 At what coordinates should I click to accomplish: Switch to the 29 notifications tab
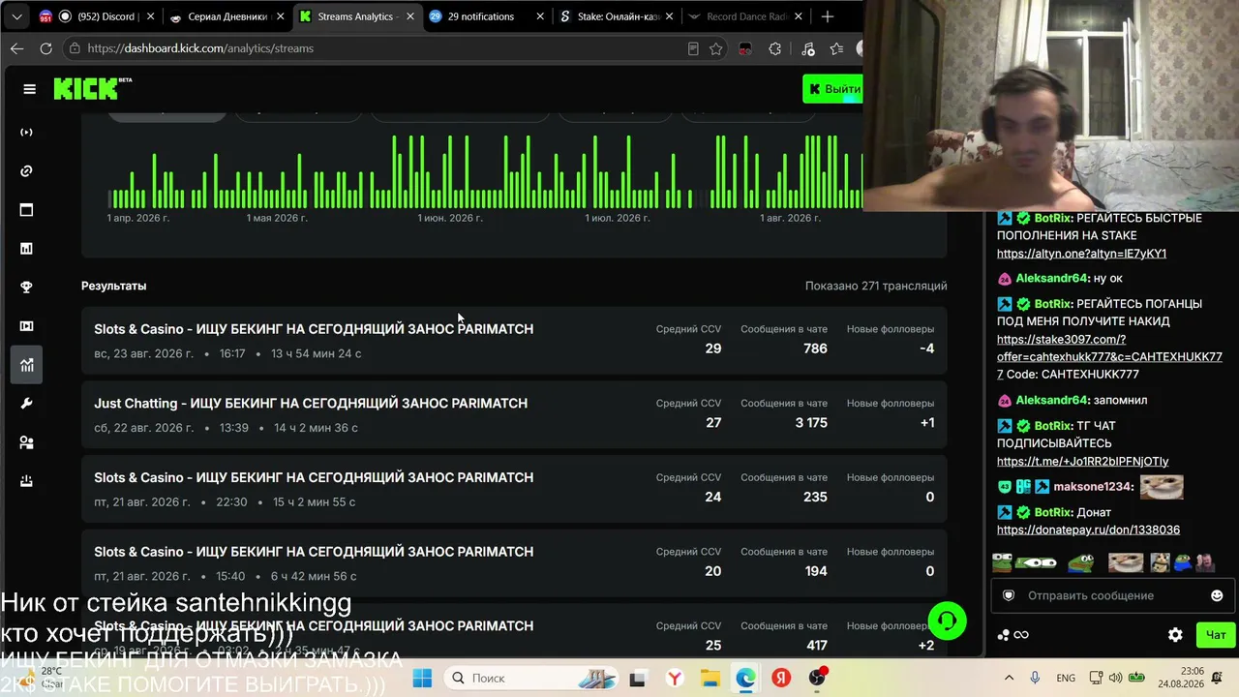click(x=486, y=16)
